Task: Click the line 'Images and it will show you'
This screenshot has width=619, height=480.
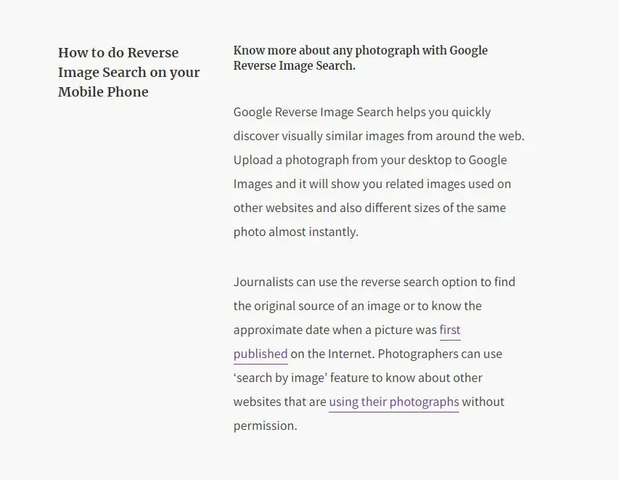Action: (x=372, y=184)
